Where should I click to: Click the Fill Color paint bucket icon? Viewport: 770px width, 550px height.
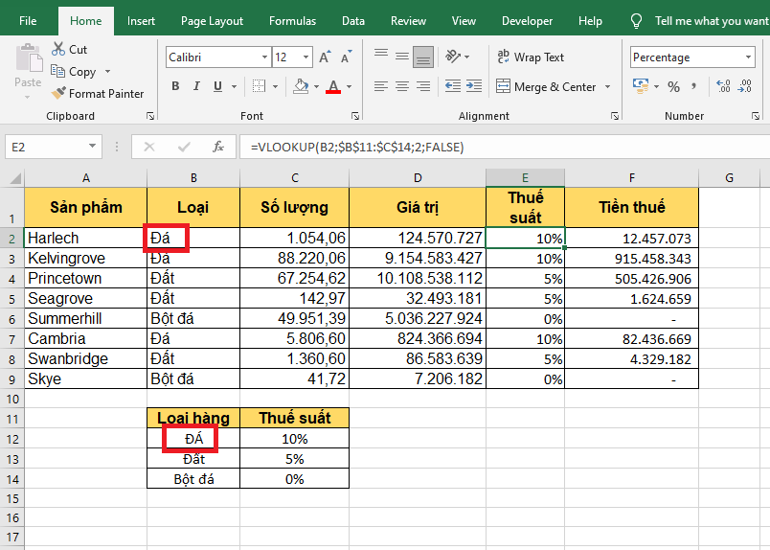point(301,87)
